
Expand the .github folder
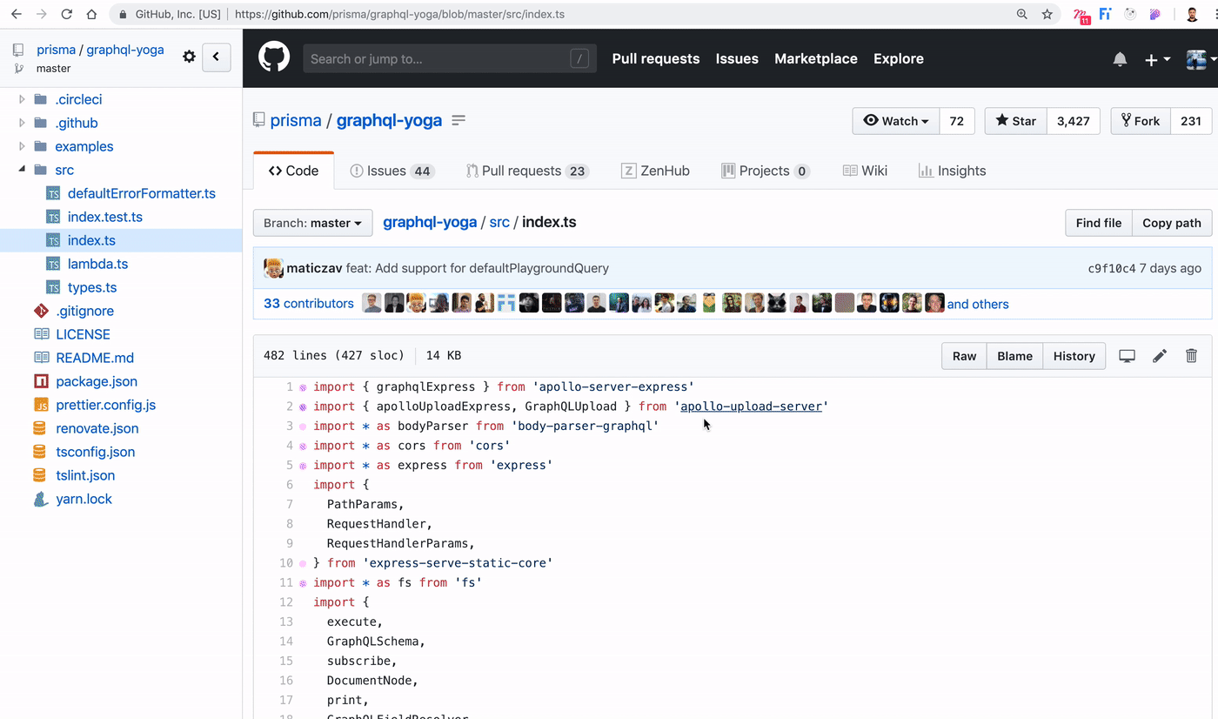point(23,123)
